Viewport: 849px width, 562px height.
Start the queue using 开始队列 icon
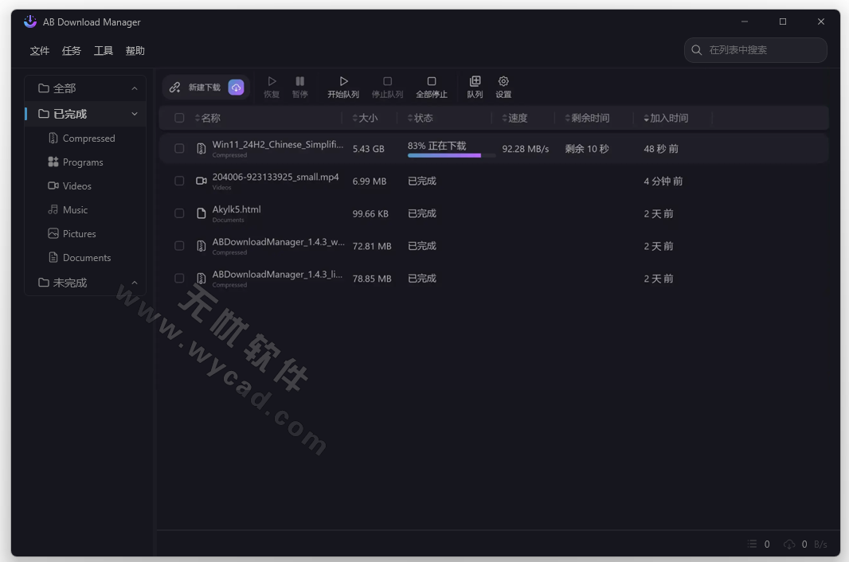tap(343, 86)
